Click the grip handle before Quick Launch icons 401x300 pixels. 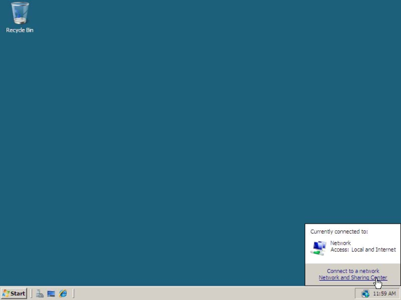[31, 293]
